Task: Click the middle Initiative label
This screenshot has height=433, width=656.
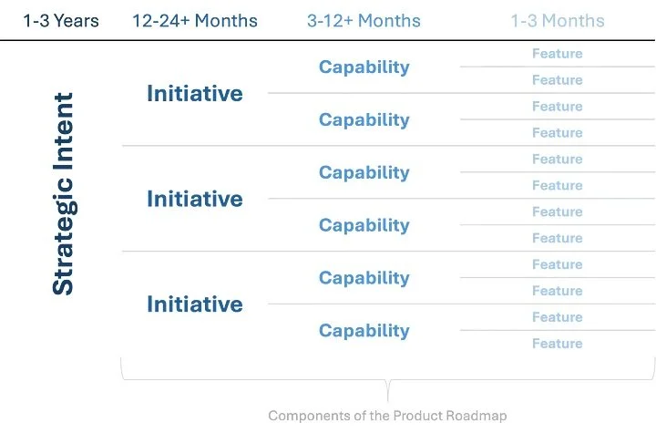Action: [194, 199]
